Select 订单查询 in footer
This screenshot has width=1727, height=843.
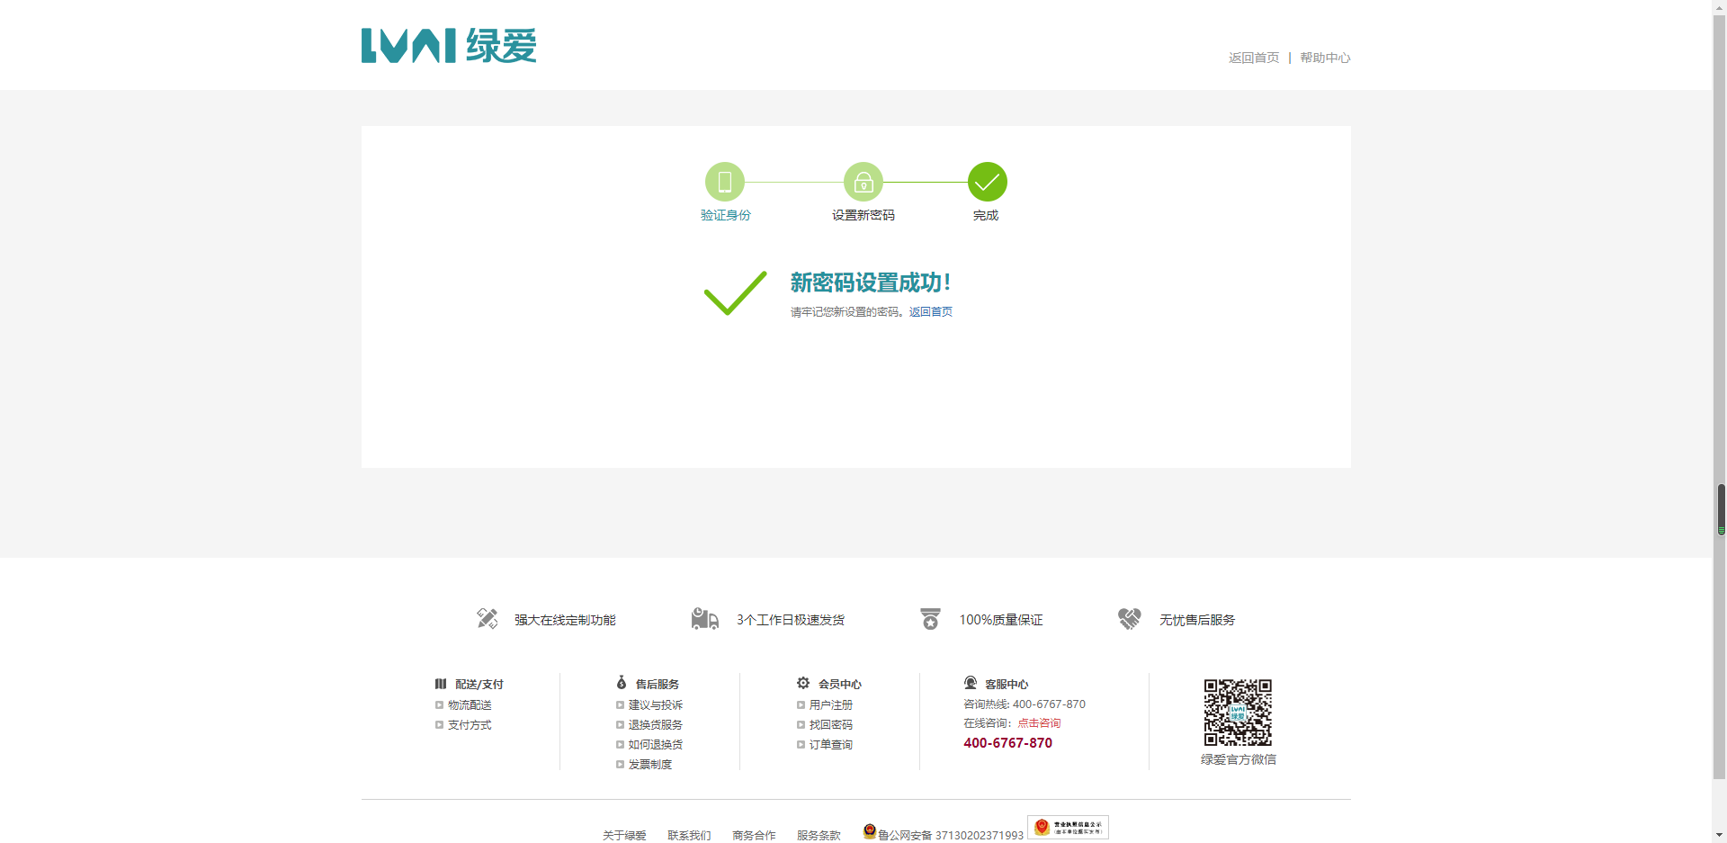(830, 745)
